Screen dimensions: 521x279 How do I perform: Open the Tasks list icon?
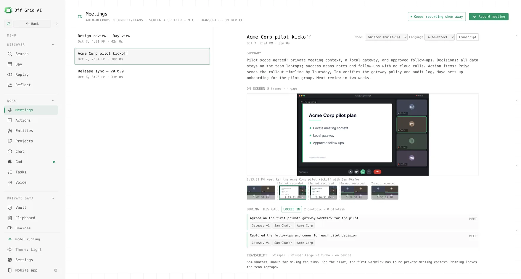click(10, 172)
